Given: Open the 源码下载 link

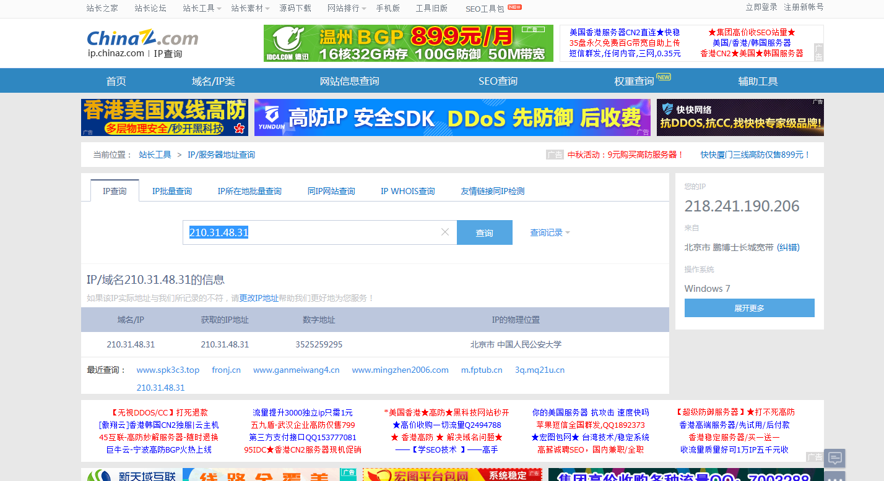Looking at the screenshot, I should tap(295, 8).
